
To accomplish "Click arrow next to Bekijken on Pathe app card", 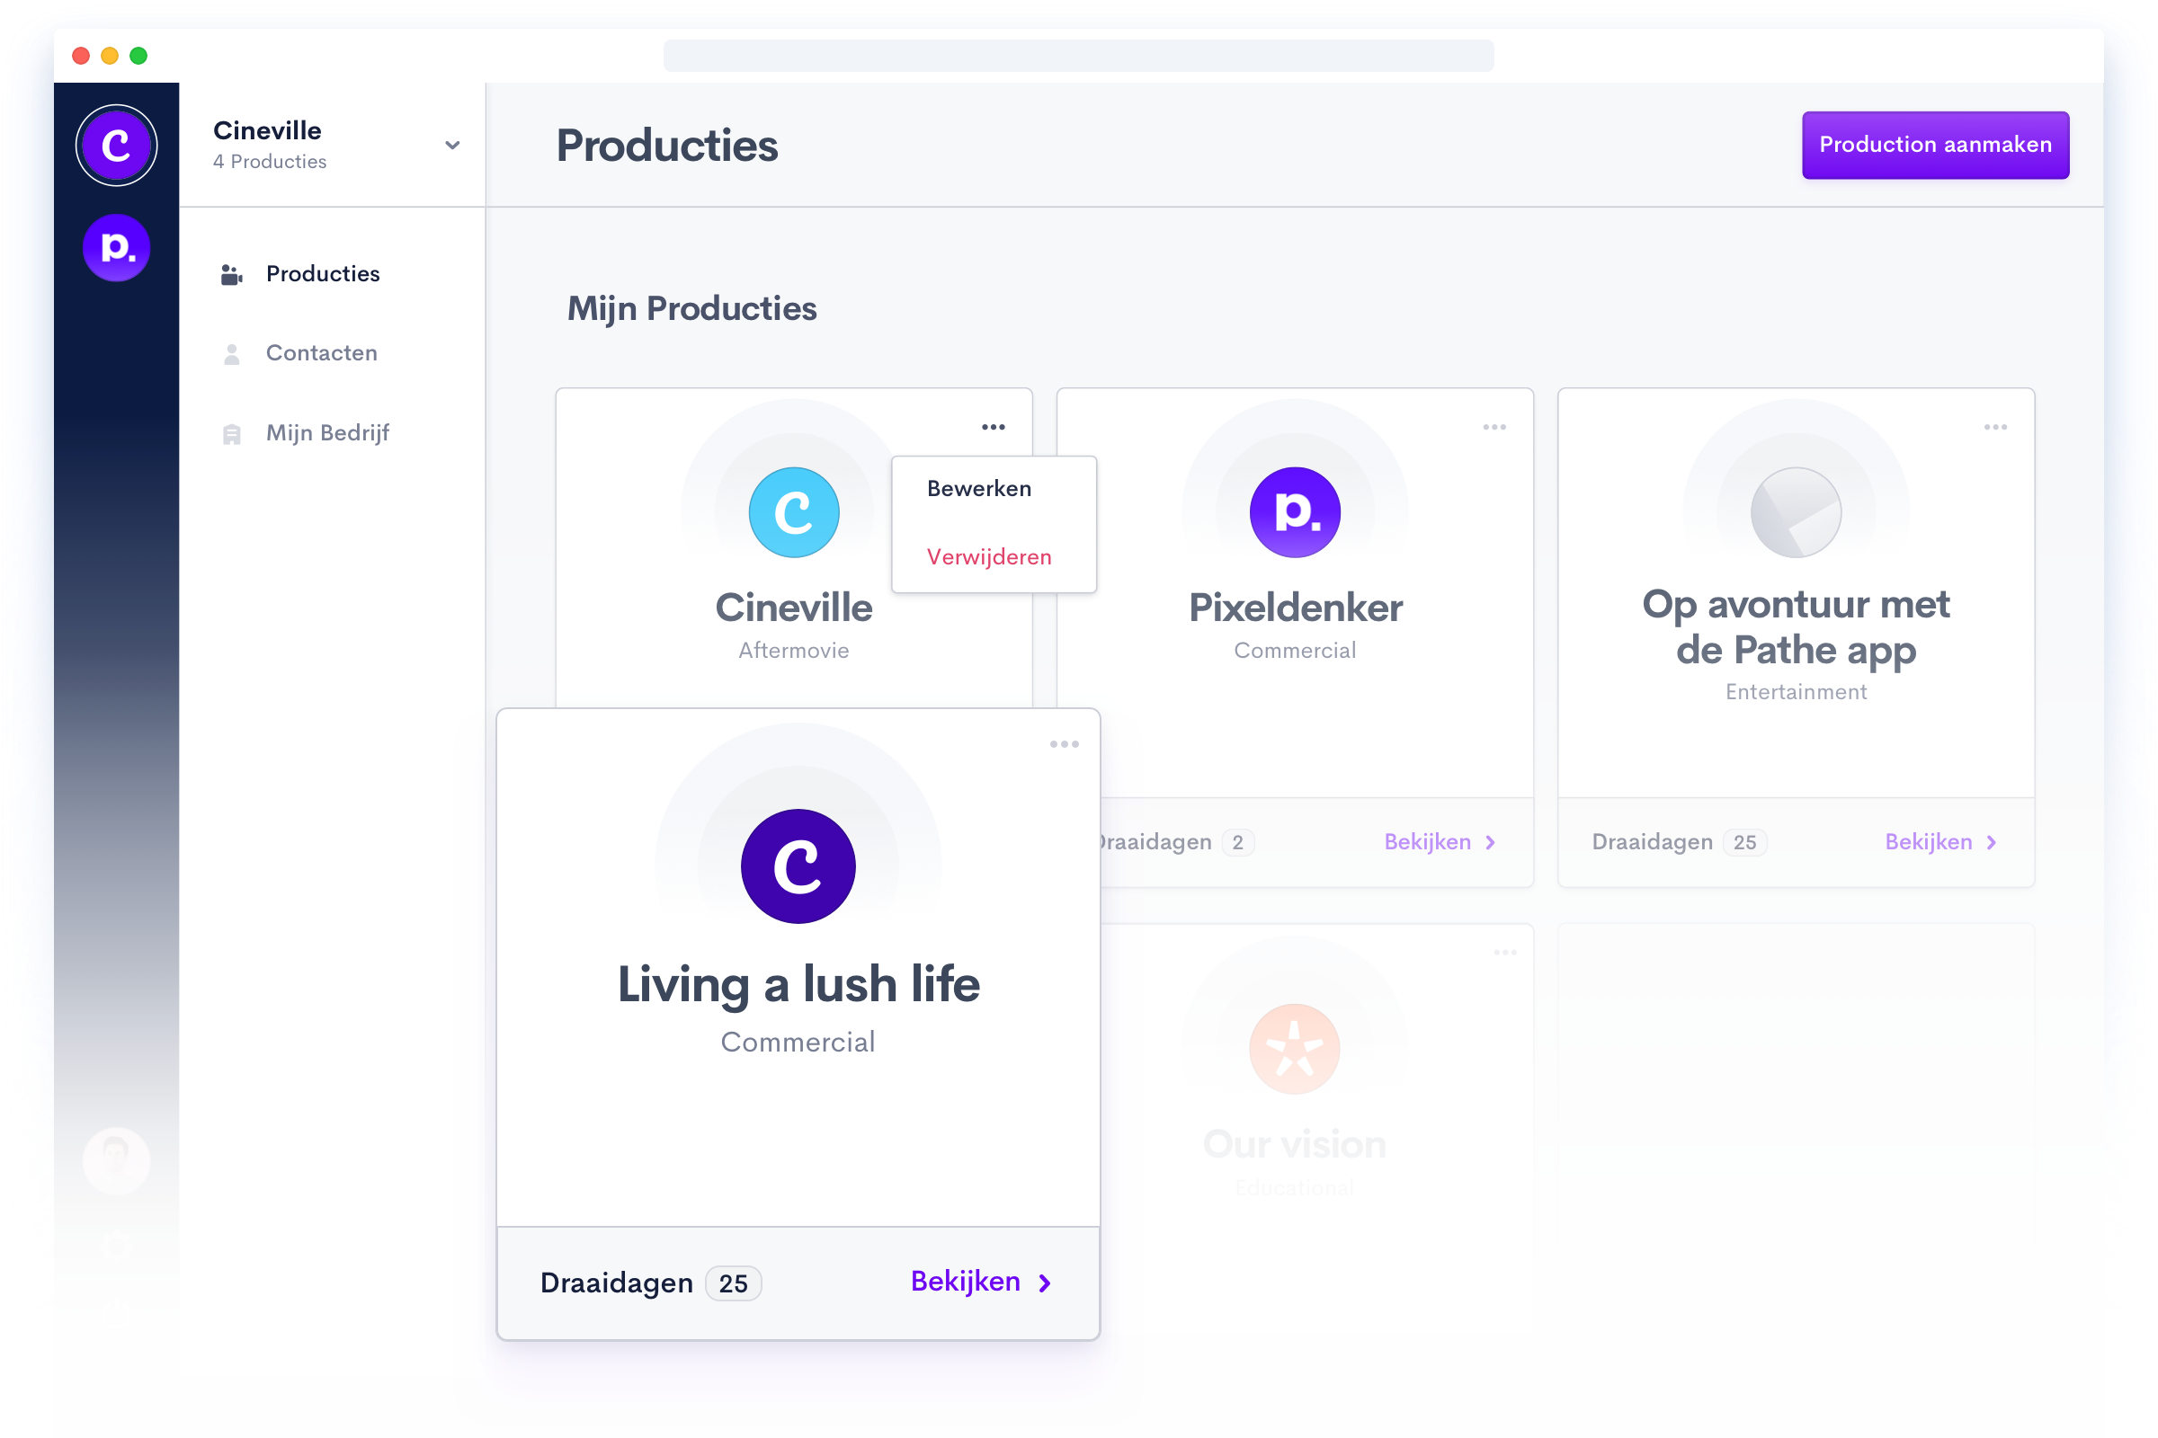I will [x=1991, y=842].
